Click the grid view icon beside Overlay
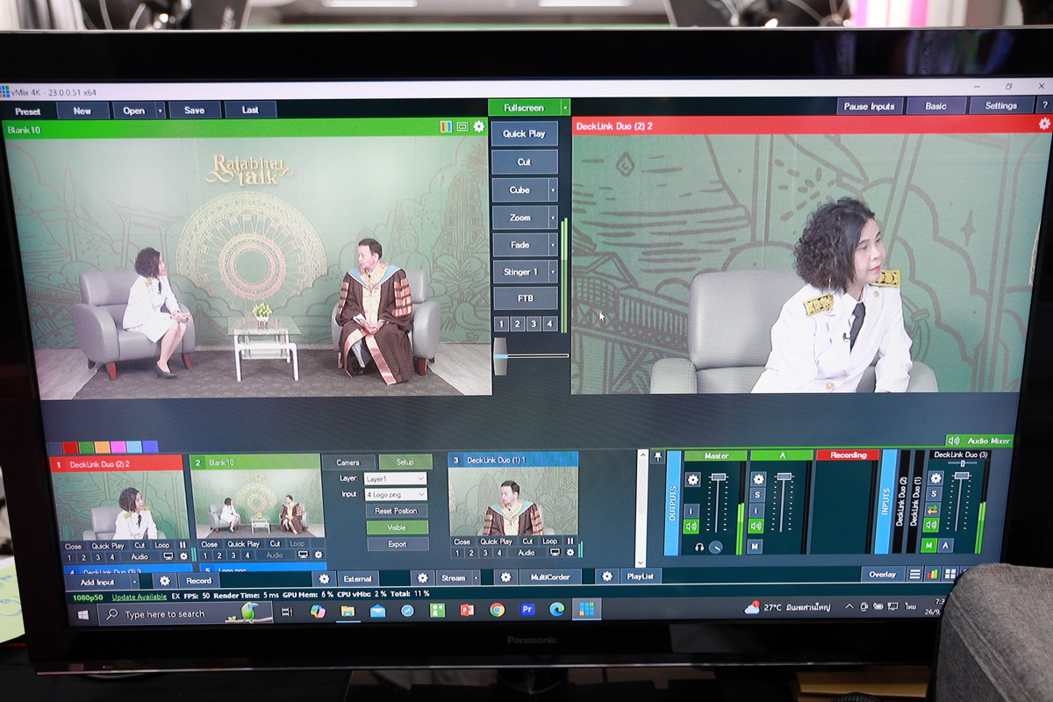The image size is (1053, 702). point(949,573)
